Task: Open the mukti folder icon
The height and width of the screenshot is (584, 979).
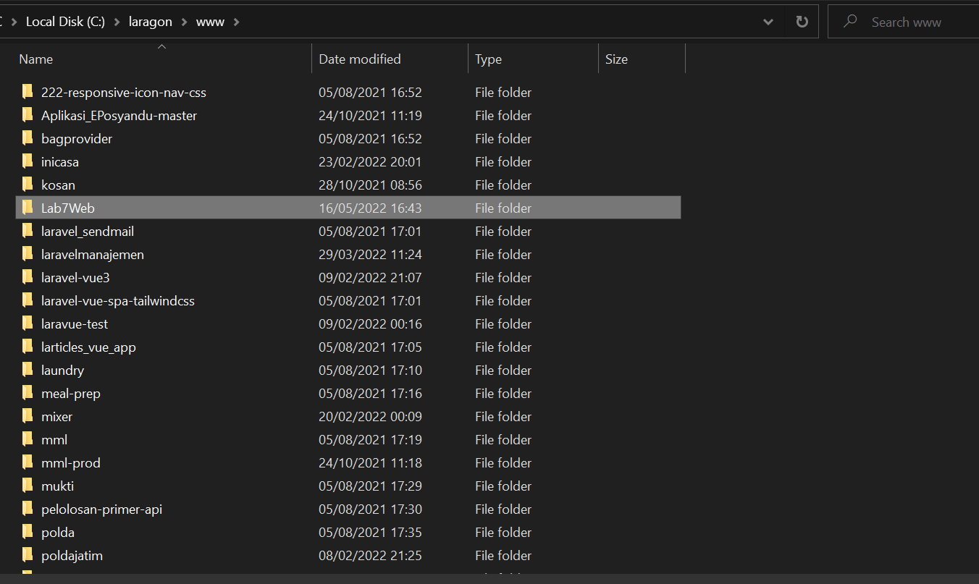Action: pyautogui.click(x=28, y=486)
